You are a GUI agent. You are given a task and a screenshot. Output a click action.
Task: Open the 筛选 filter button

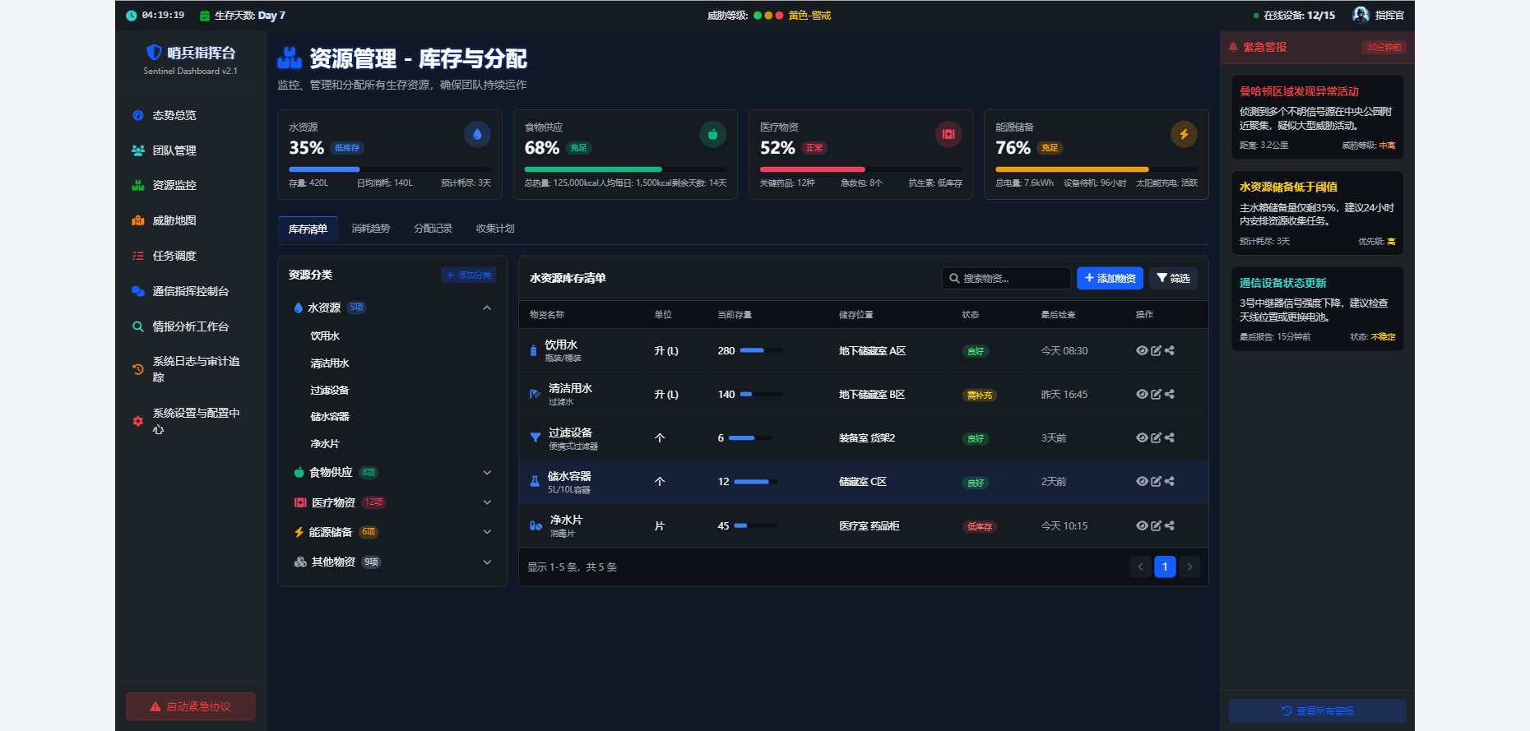click(1173, 278)
